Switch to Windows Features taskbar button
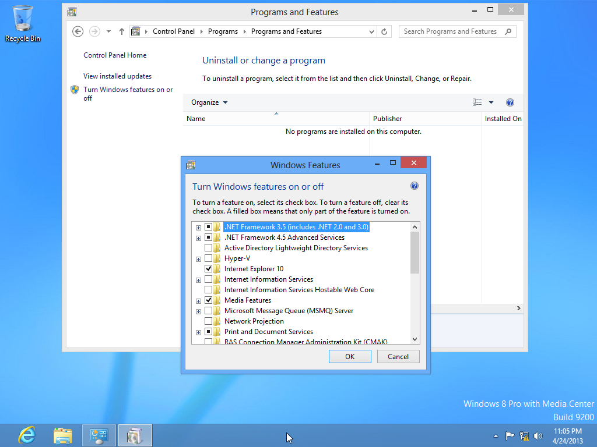597x447 pixels. click(x=135, y=435)
